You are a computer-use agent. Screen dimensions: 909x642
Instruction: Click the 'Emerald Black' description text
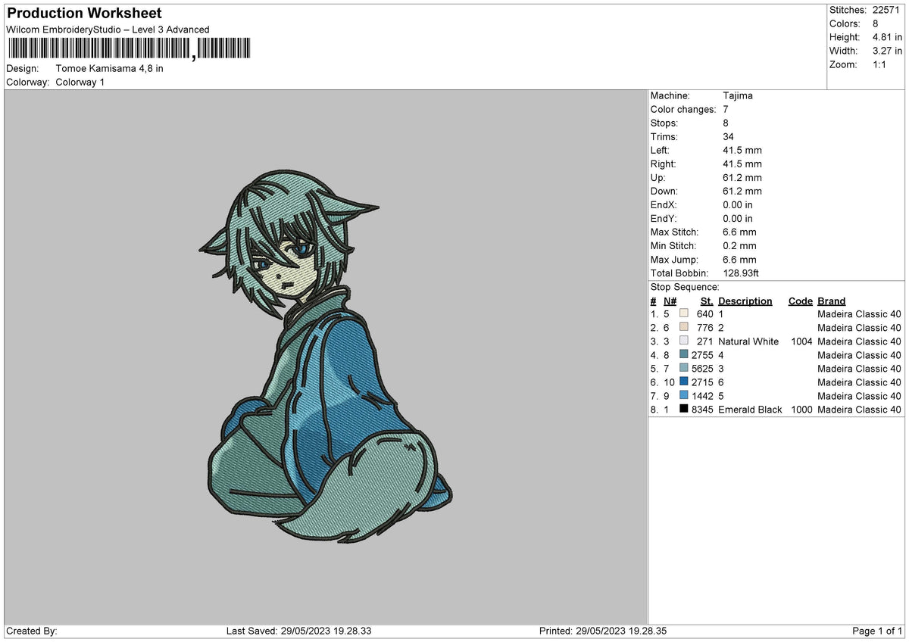(x=750, y=410)
